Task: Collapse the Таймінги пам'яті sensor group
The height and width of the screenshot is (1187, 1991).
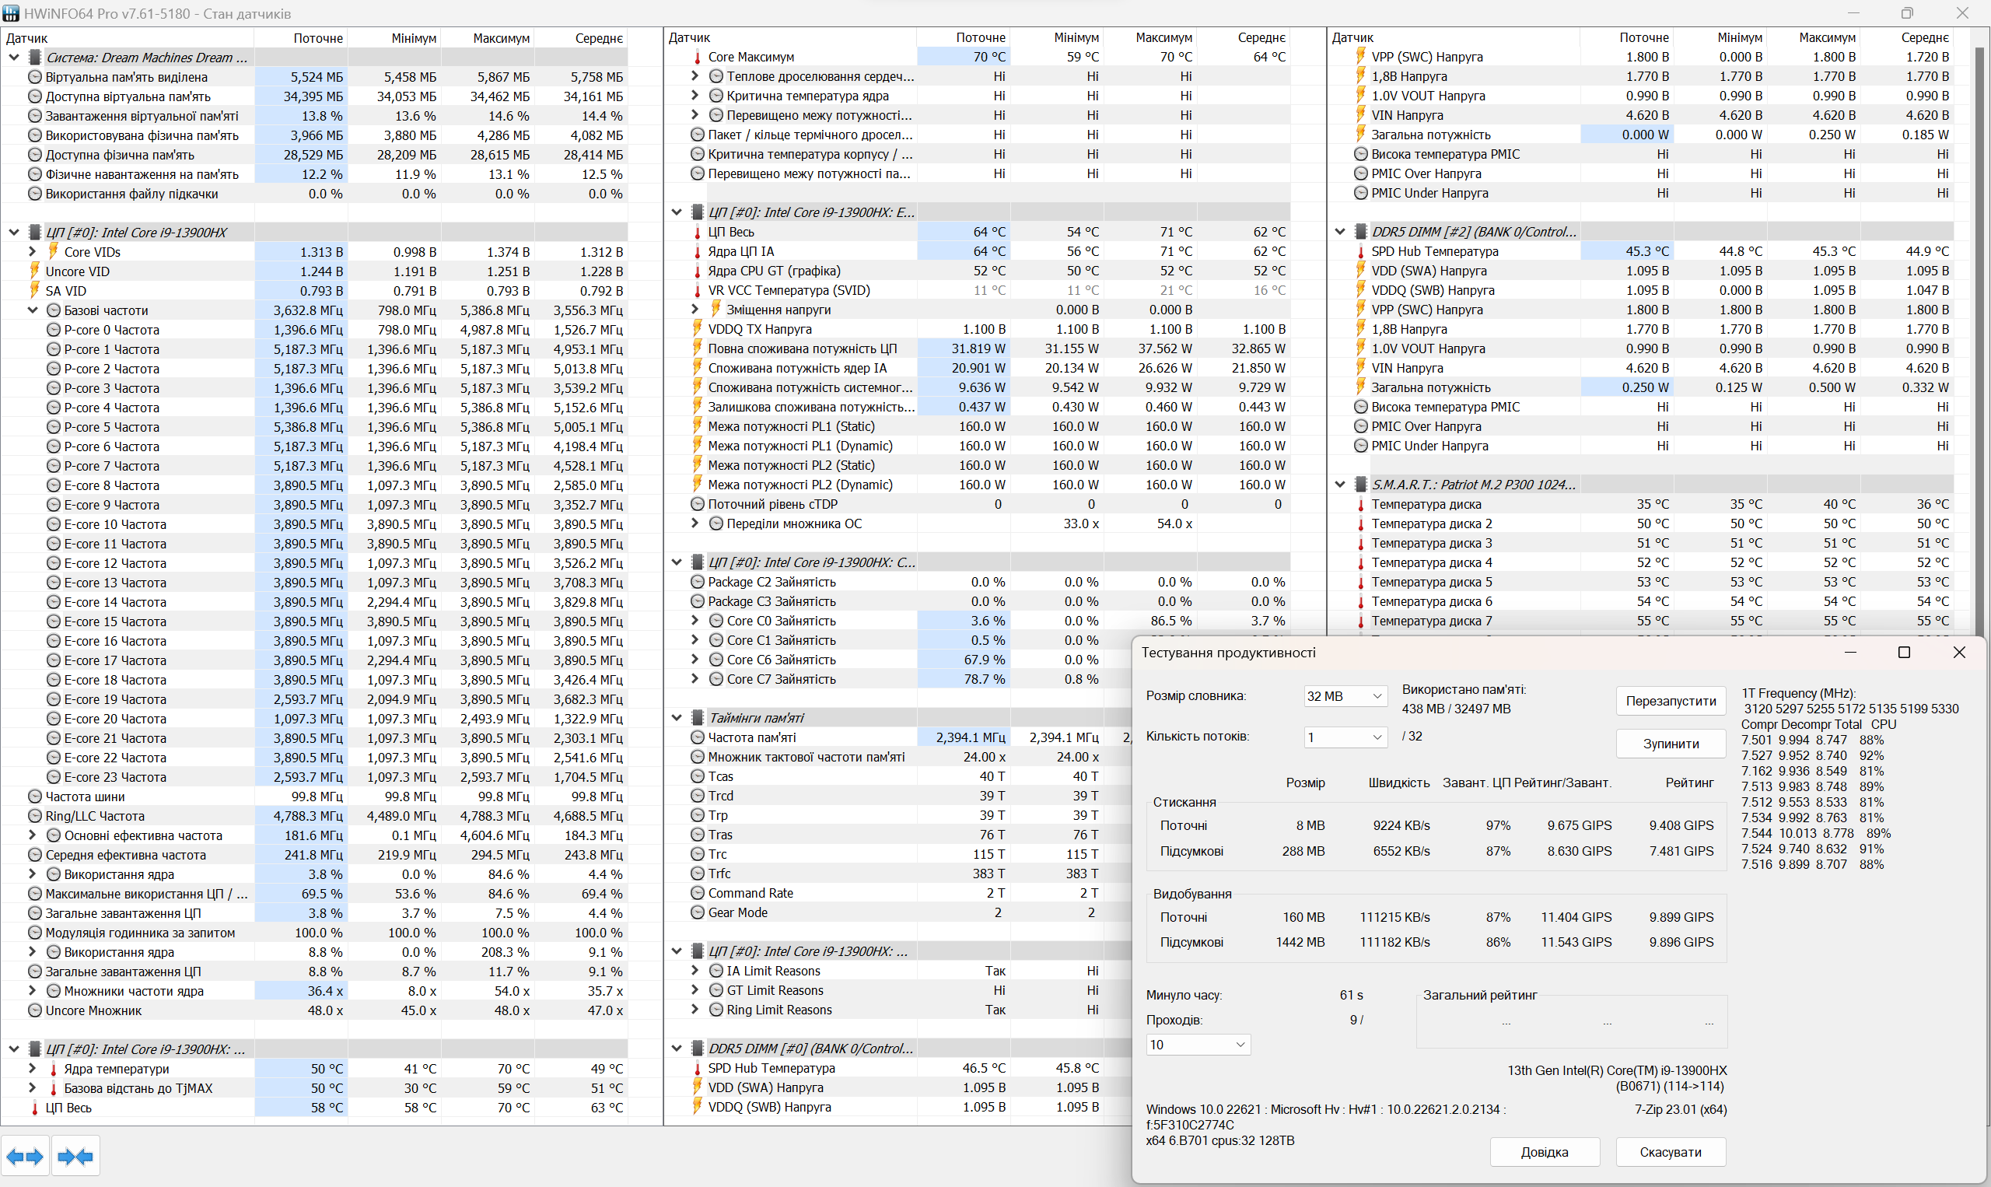Action: click(x=677, y=718)
